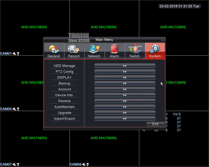Image resolution: width=209 pixels, height=167 pixels.
Task: Click the Kb/S column header
Action: point(177,114)
